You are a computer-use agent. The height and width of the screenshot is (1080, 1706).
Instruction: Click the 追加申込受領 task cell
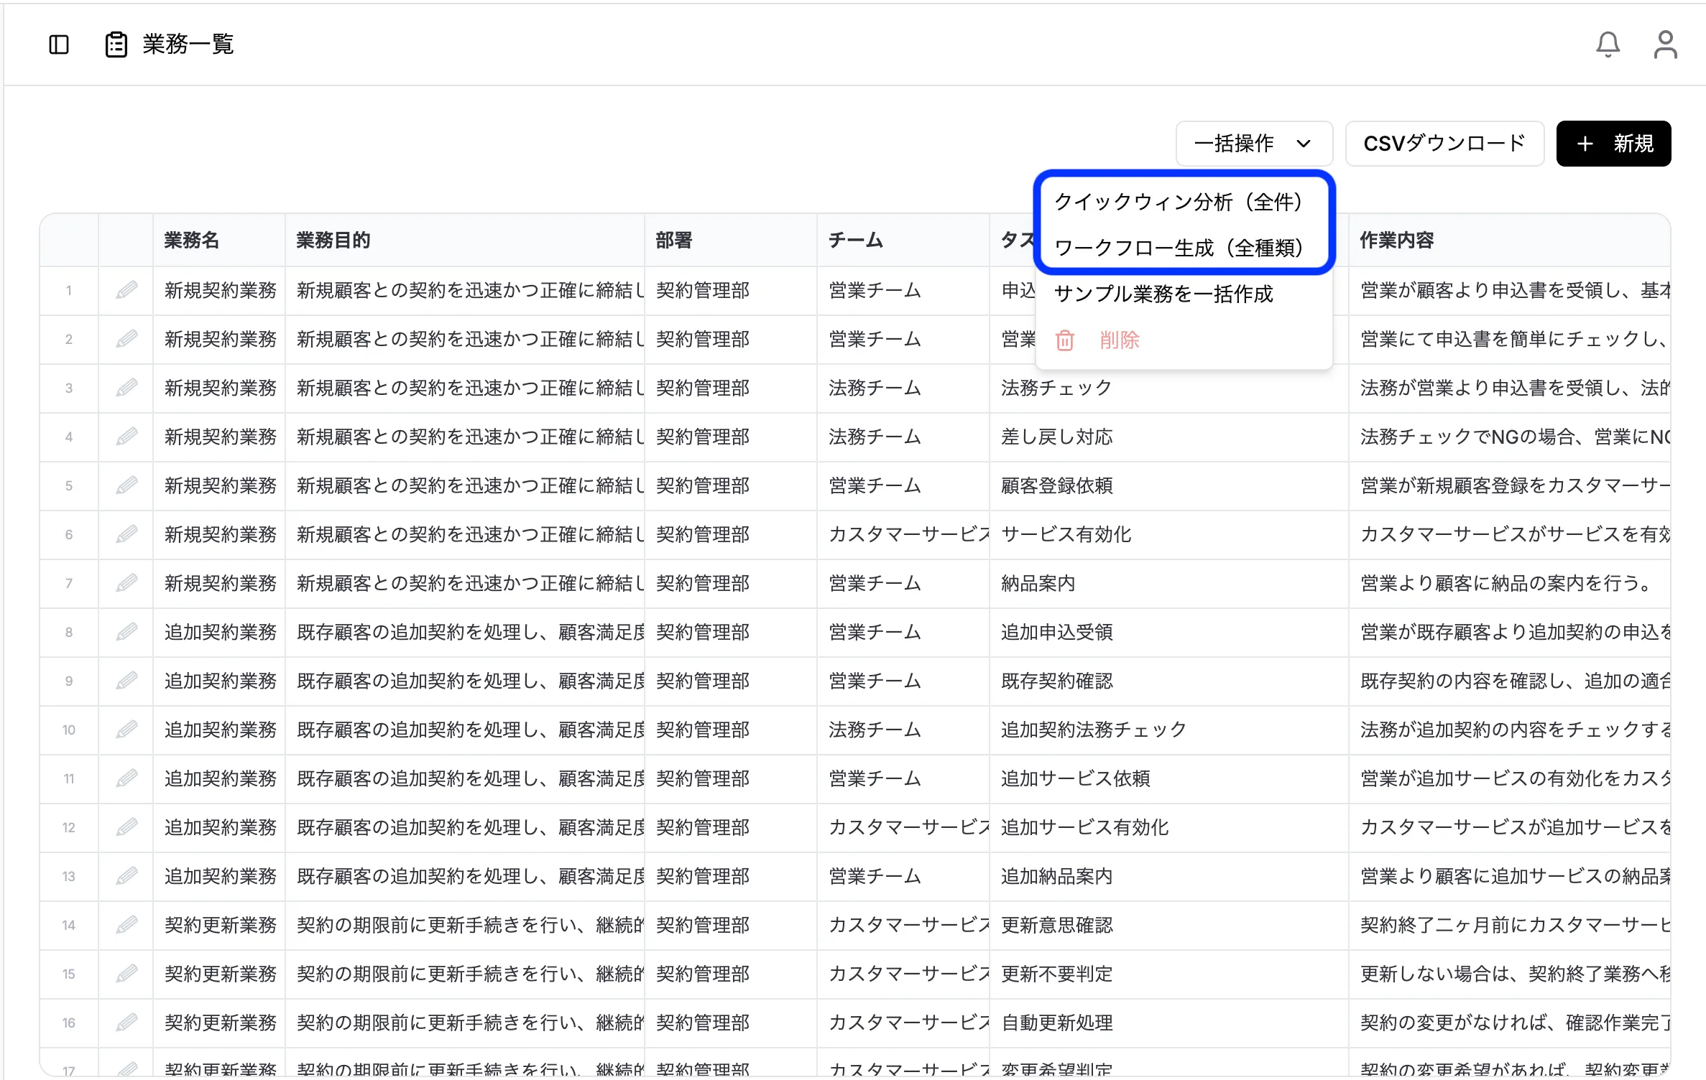(1169, 633)
